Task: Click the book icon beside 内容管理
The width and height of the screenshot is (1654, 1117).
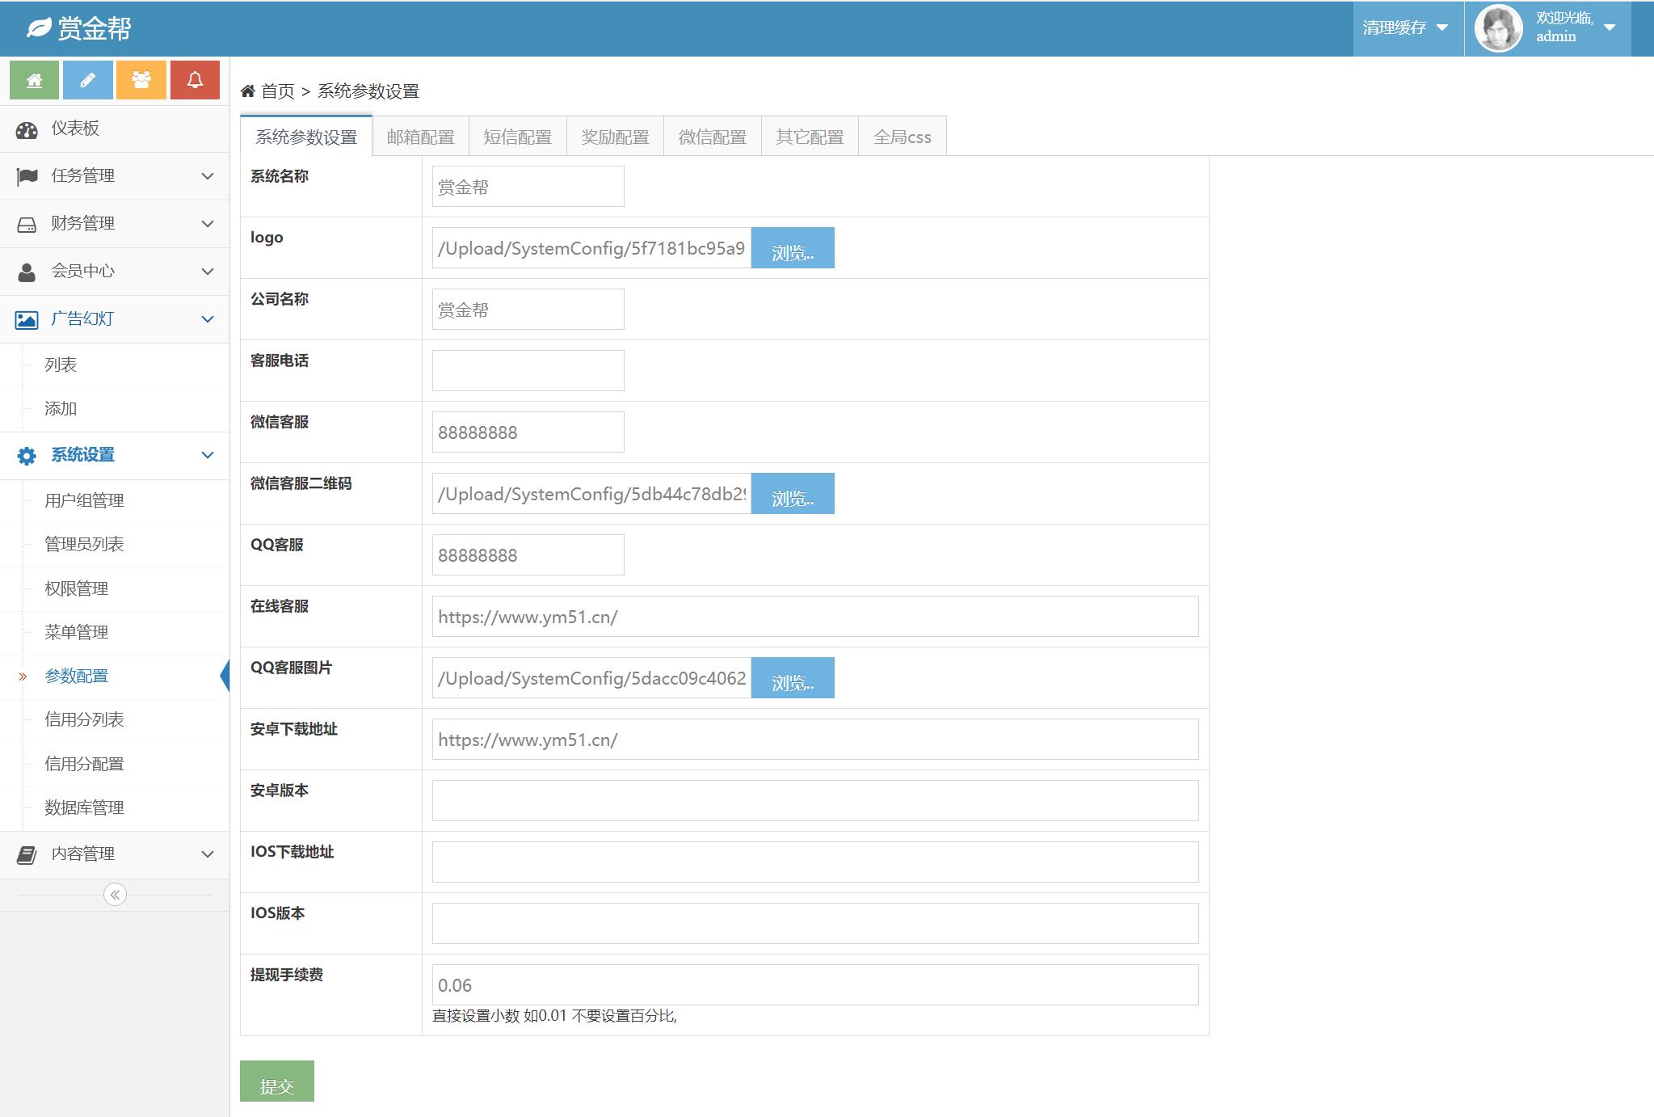Action: pyautogui.click(x=27, y=854)
